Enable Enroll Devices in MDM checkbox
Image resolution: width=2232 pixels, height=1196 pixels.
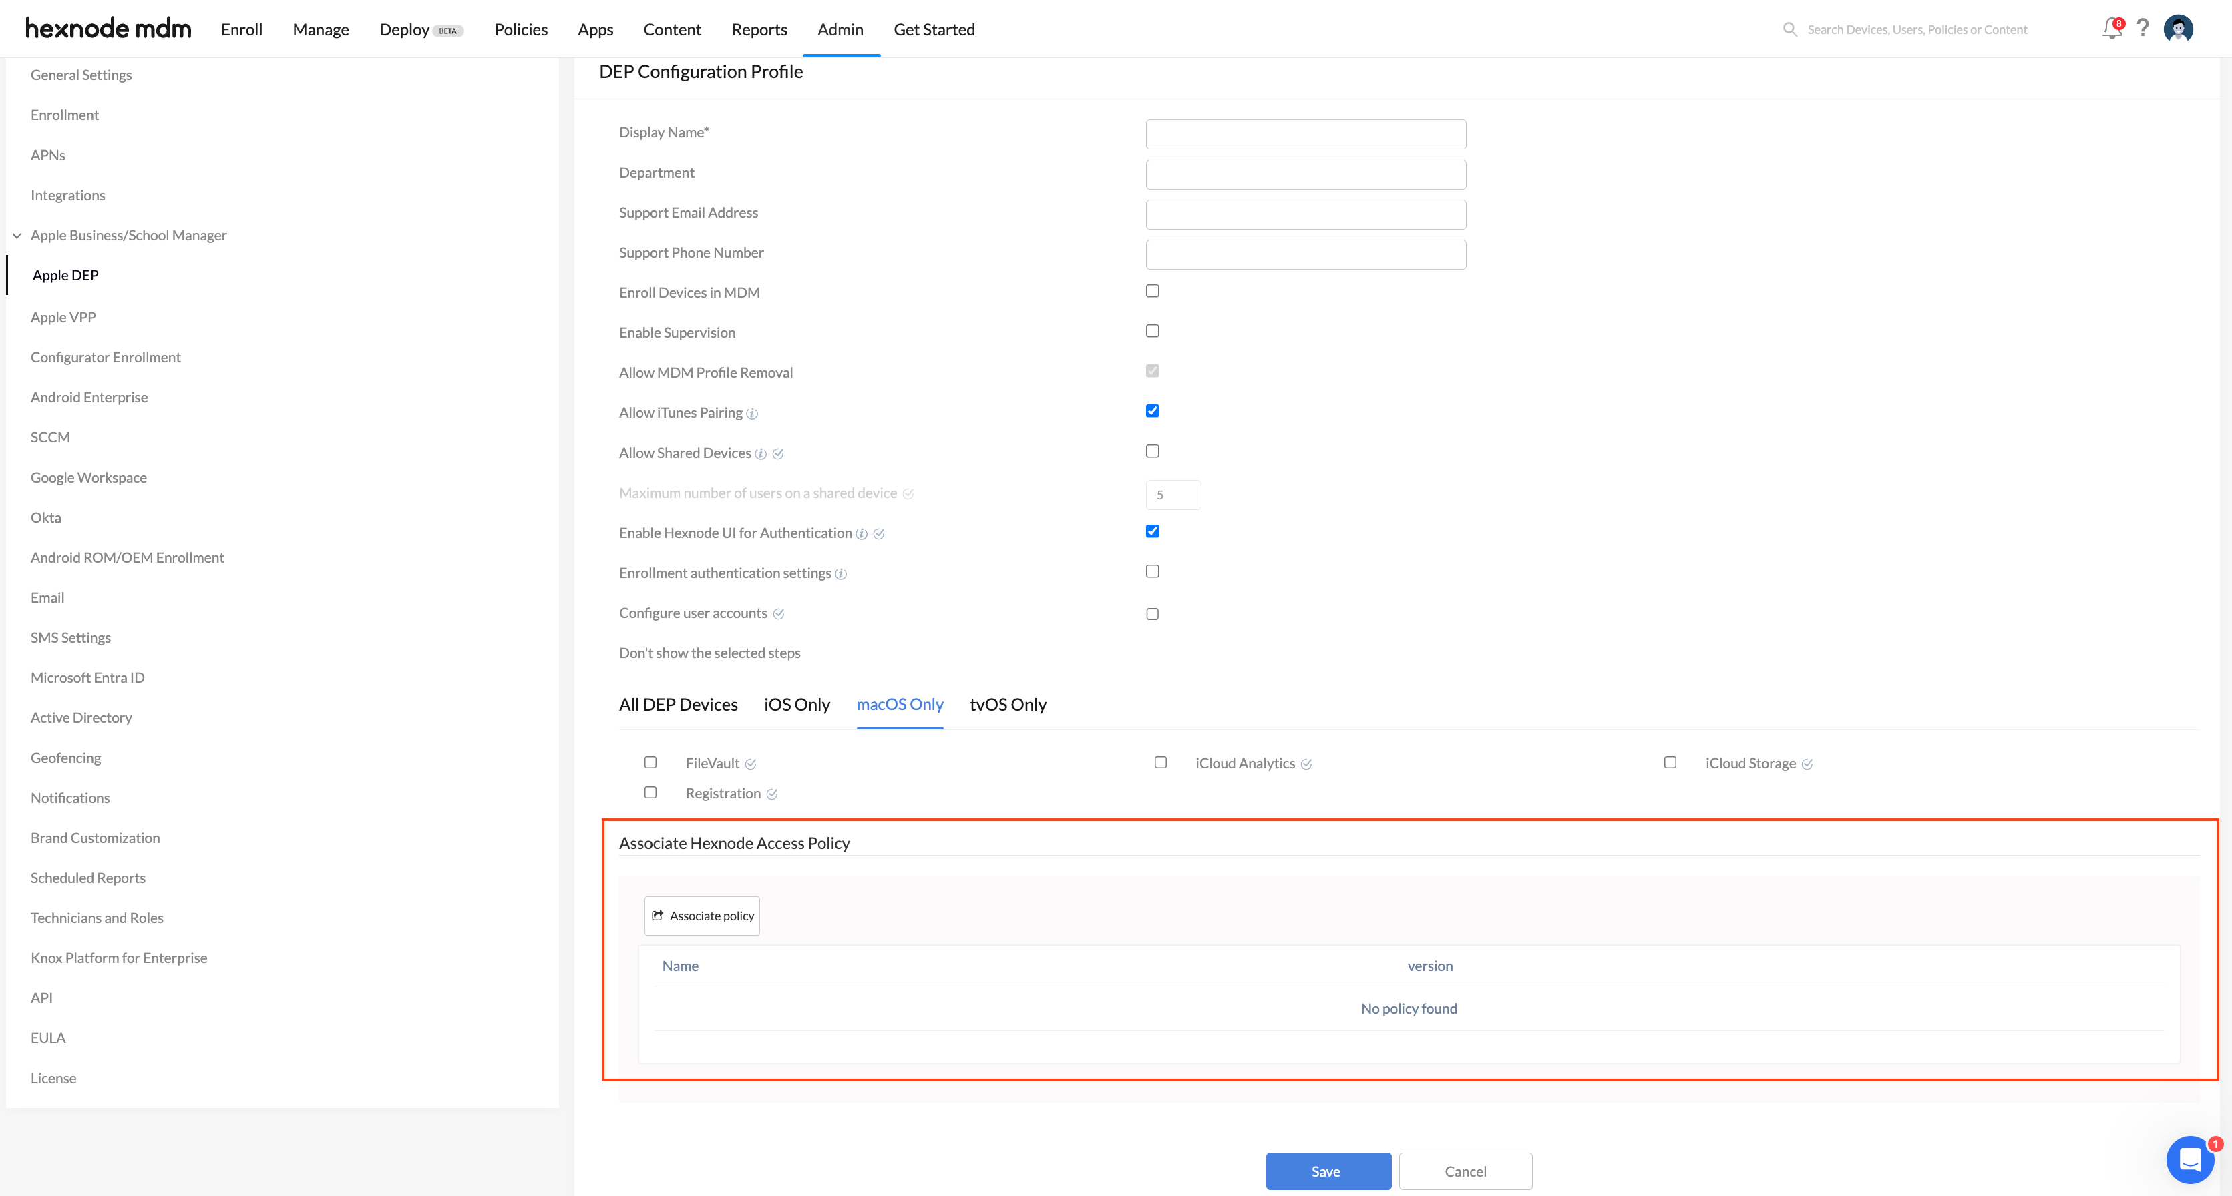(1152, 291)
